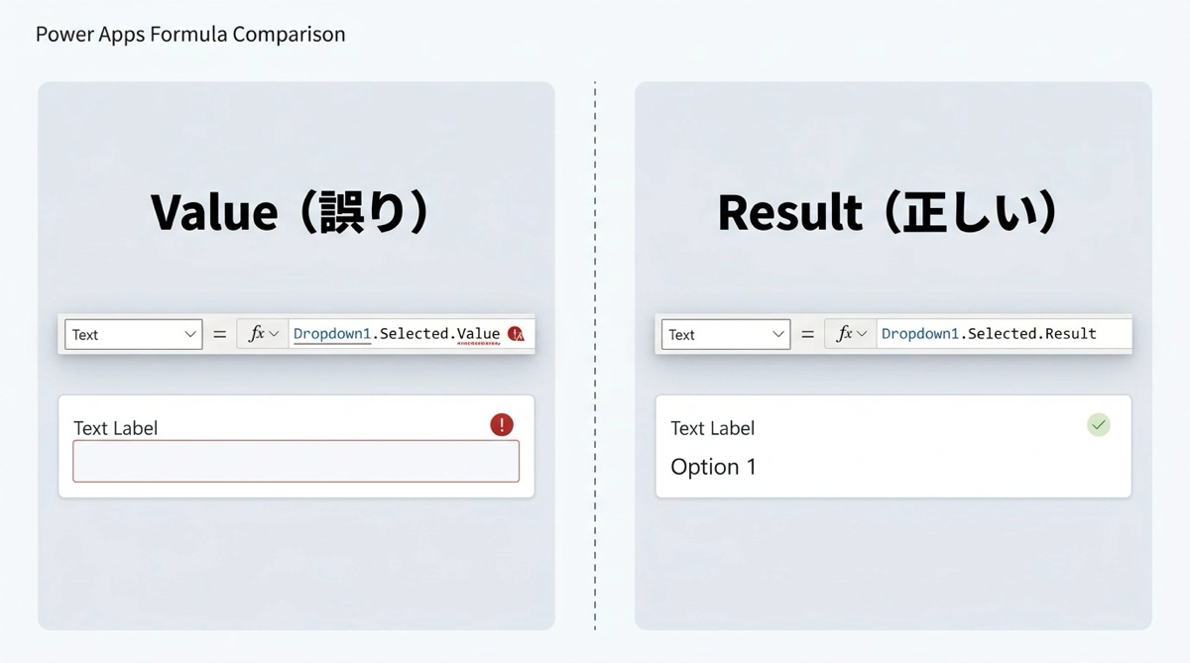Click the .Selected.Value part of the formula

[x=436, y=334]
